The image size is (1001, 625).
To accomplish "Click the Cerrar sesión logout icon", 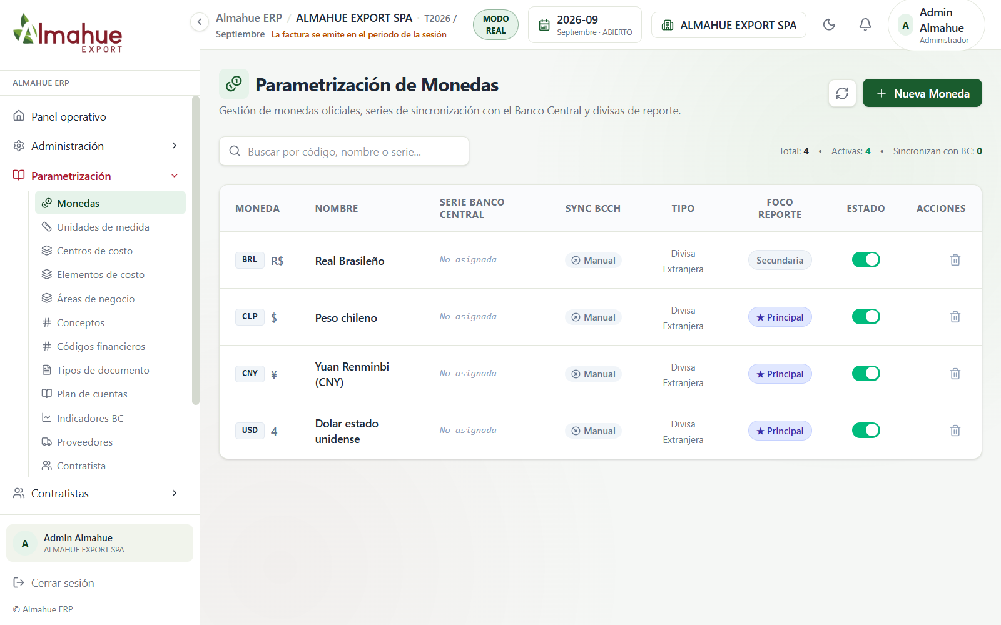I will pos(19,582).
